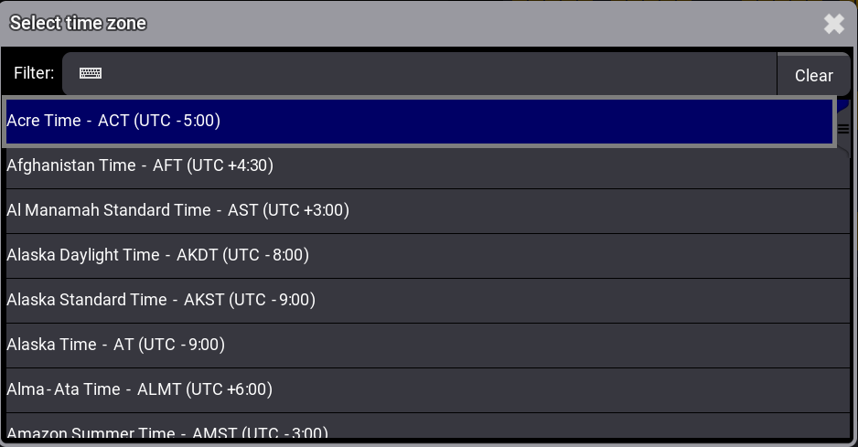Select Alaska Daylight Time AKDT

click(427, 256)
